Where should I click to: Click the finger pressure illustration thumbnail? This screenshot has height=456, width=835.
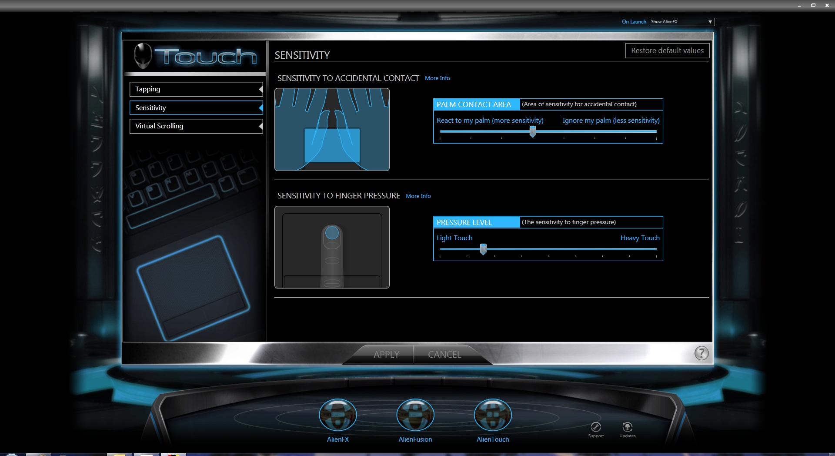[332, 247]
